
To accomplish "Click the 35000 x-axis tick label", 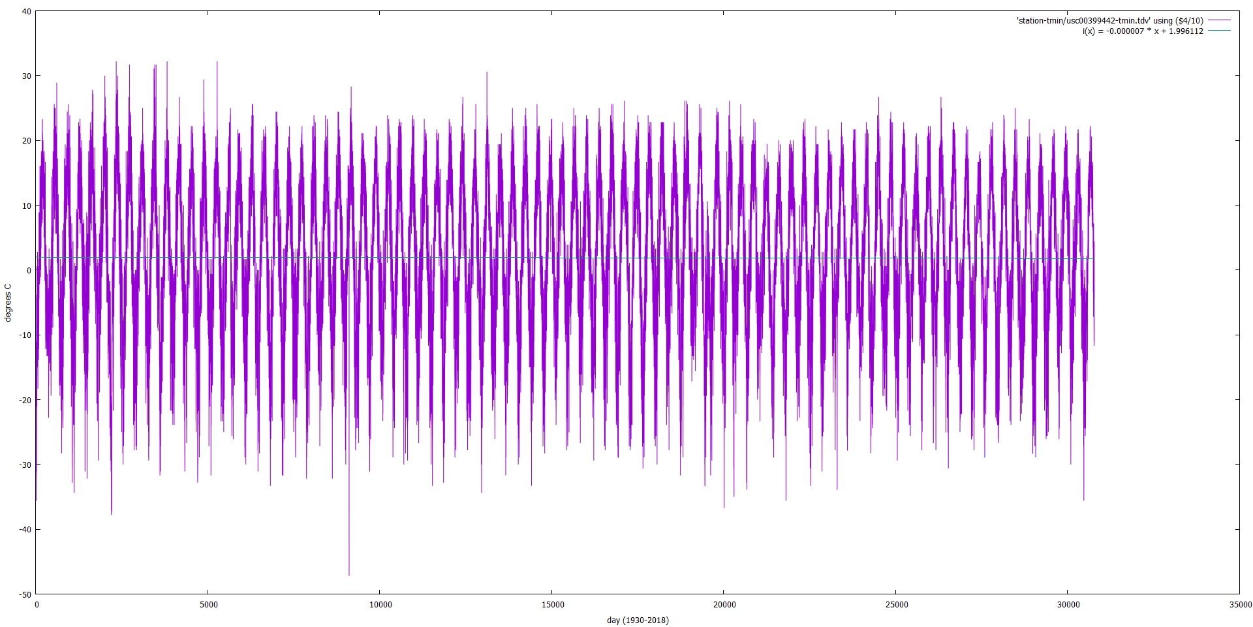I will click(1240, 605).
